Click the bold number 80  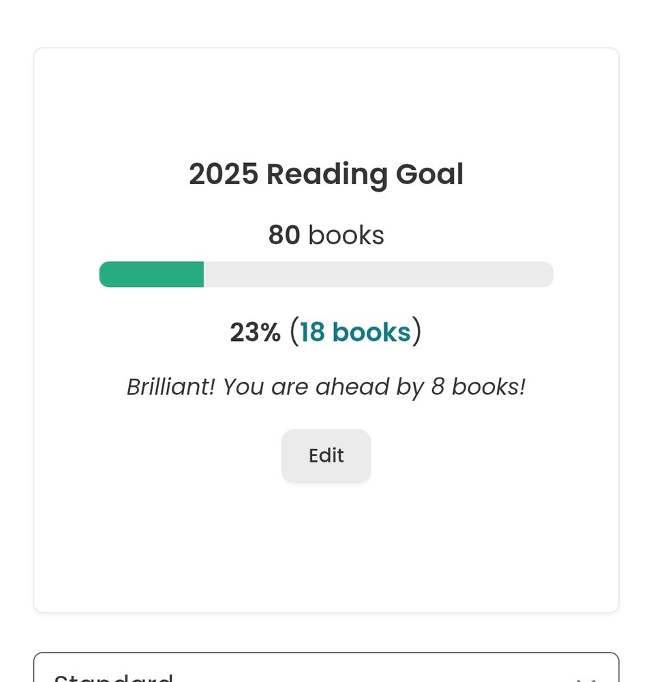click(x=284, y=235)
